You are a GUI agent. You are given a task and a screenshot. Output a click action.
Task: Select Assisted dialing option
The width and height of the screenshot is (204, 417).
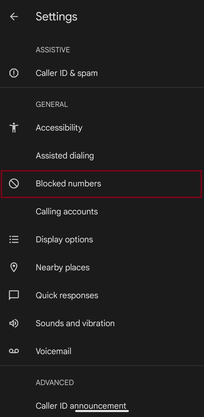coord(65,156)
